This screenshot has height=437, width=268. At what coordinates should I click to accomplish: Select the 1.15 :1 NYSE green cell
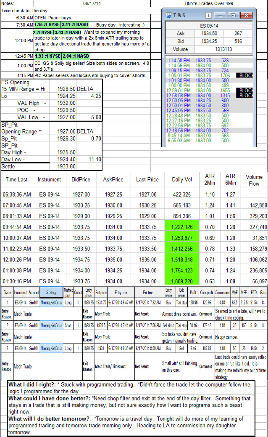coord(47,24)
